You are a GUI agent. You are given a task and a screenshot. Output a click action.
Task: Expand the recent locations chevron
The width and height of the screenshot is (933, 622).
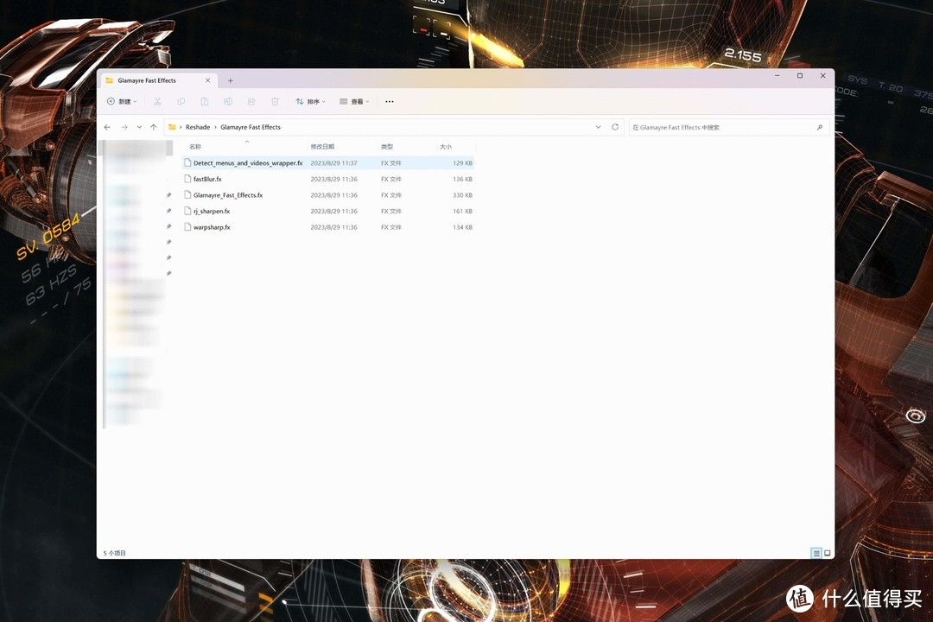139,127
